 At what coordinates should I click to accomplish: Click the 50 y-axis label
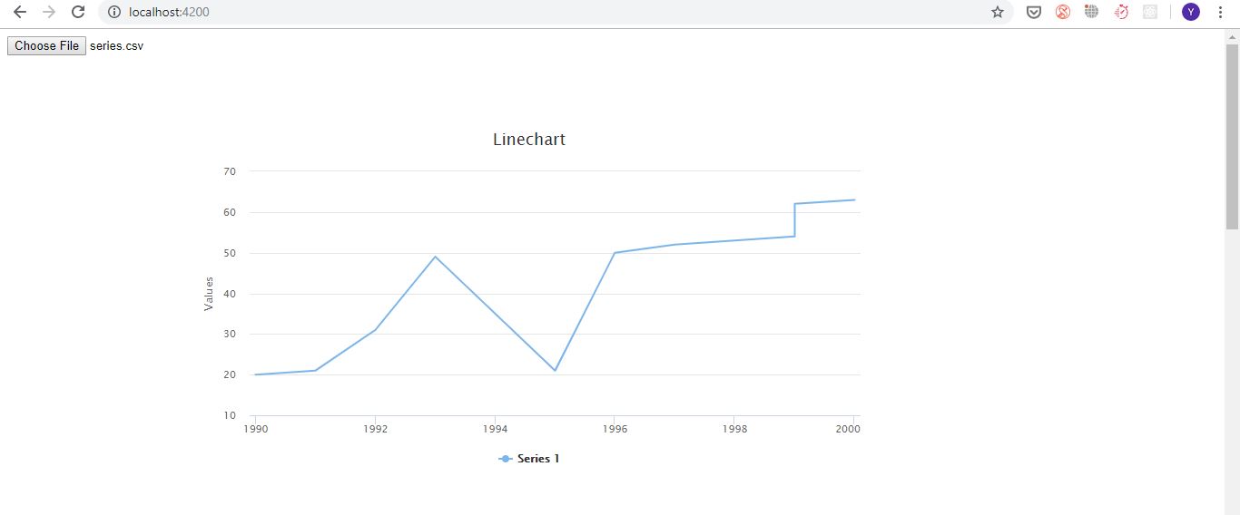pyautogui.click(x=230, y=253)
